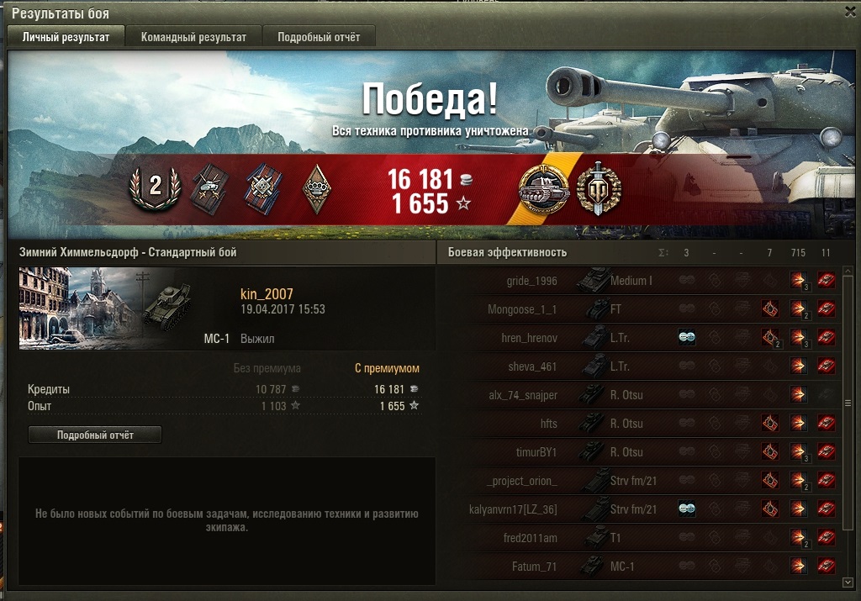Click the spotted icon in kalyanvrn17 row
The width and height of the screenshot is (861, 601).
click(x=686, y=509)
